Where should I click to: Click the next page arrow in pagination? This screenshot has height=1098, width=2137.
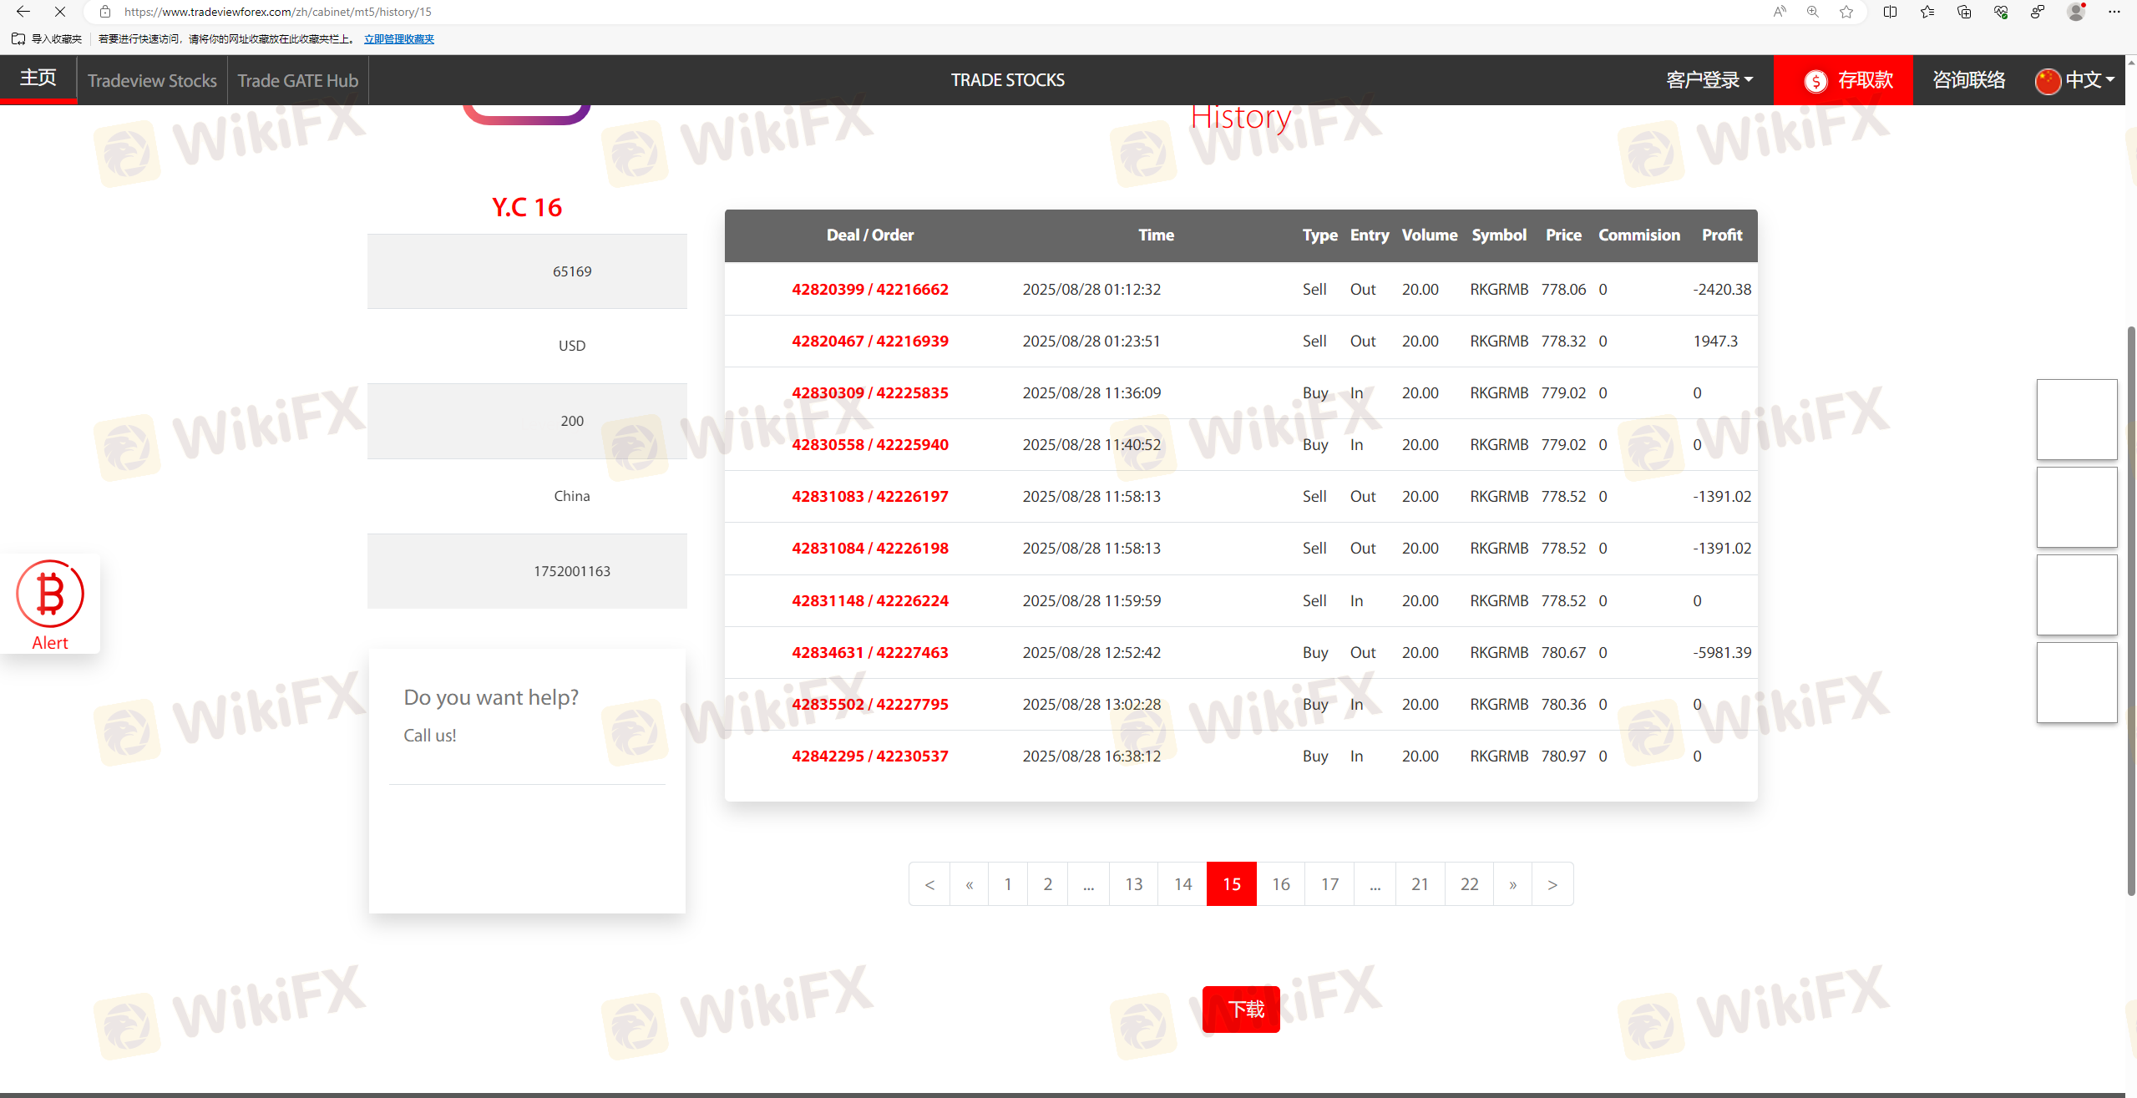1552,884
